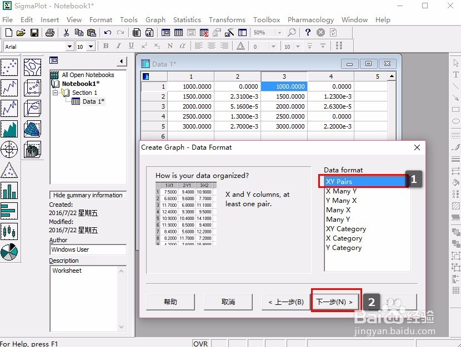The width and height of the screenshot is (461, 347).
Task: Toggle Bold text formatting
Action: point(106,46)
